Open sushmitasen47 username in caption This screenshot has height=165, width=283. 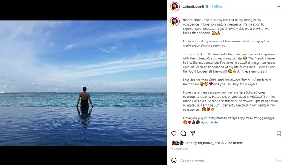[194, 20]
